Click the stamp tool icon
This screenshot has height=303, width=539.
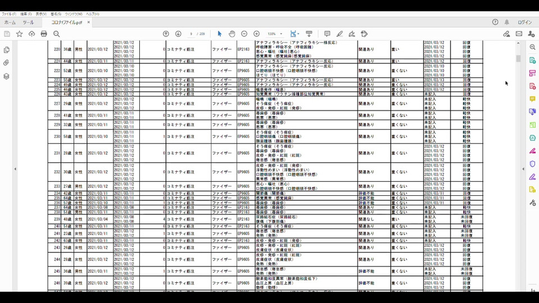(364, 34)
